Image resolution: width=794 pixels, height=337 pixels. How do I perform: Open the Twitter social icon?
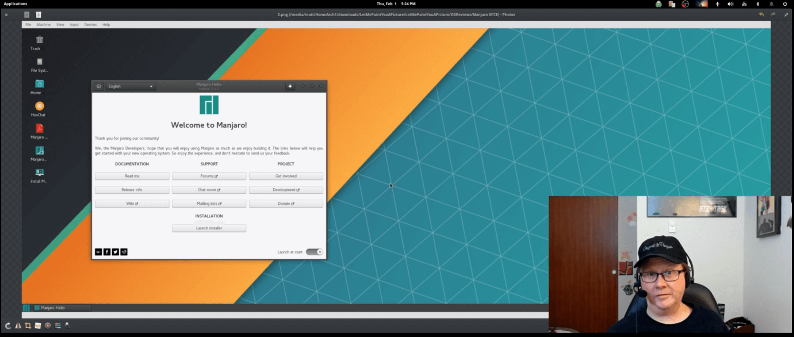(115, 252)
